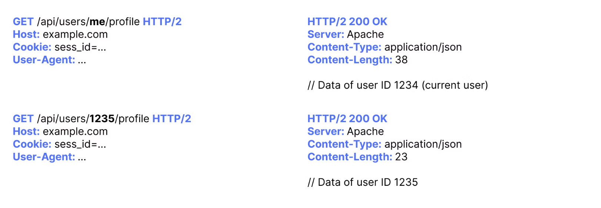Click the Cookie header in the first request
Viewport: 601px width, 208px height.
tap(32, 47)
